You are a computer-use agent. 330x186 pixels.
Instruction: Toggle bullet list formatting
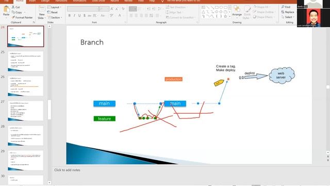click(133, 9)
